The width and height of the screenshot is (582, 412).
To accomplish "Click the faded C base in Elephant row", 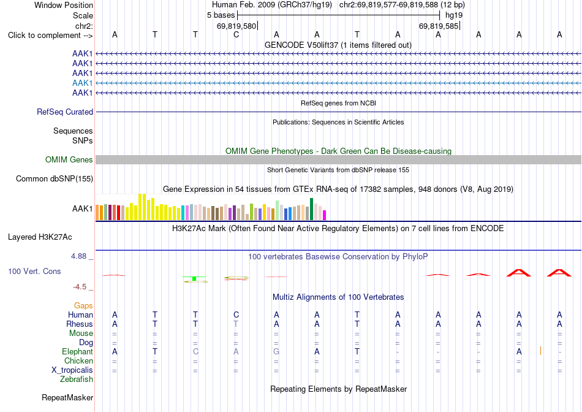I will coord(195,351).
